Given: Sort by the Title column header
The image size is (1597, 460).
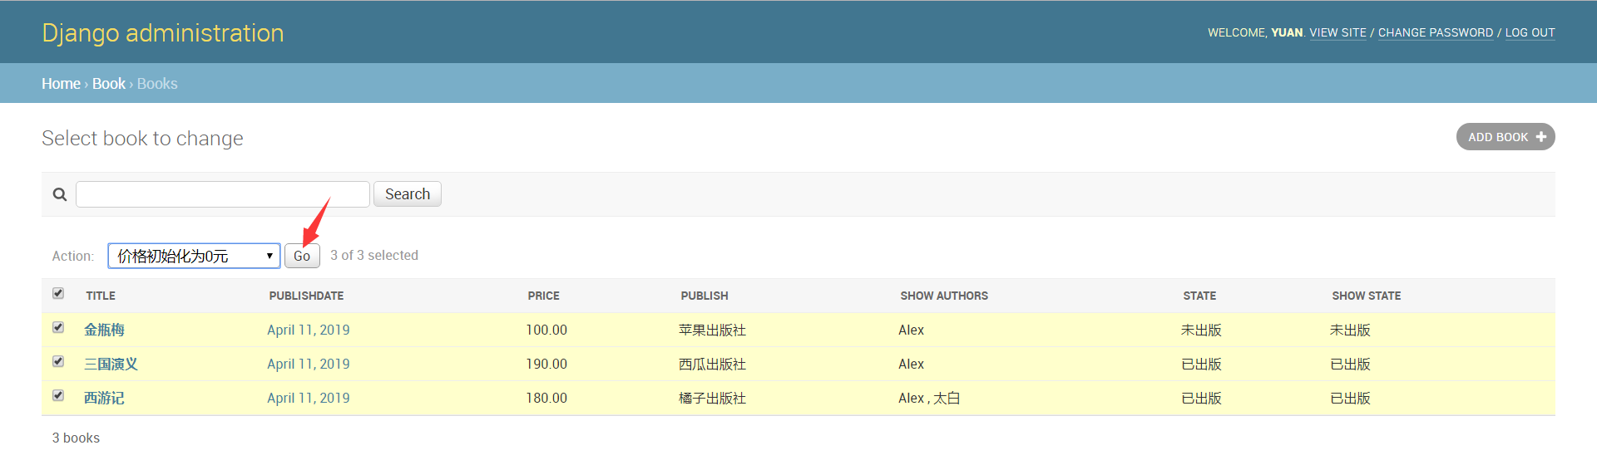Looking at the screenshot, I should 101,296.
